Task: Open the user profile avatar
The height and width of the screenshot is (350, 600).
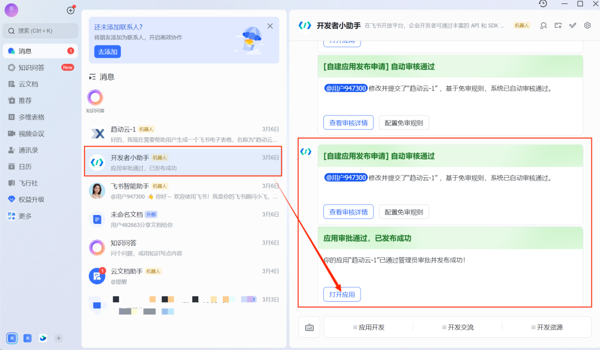Action: coord(12,10)
